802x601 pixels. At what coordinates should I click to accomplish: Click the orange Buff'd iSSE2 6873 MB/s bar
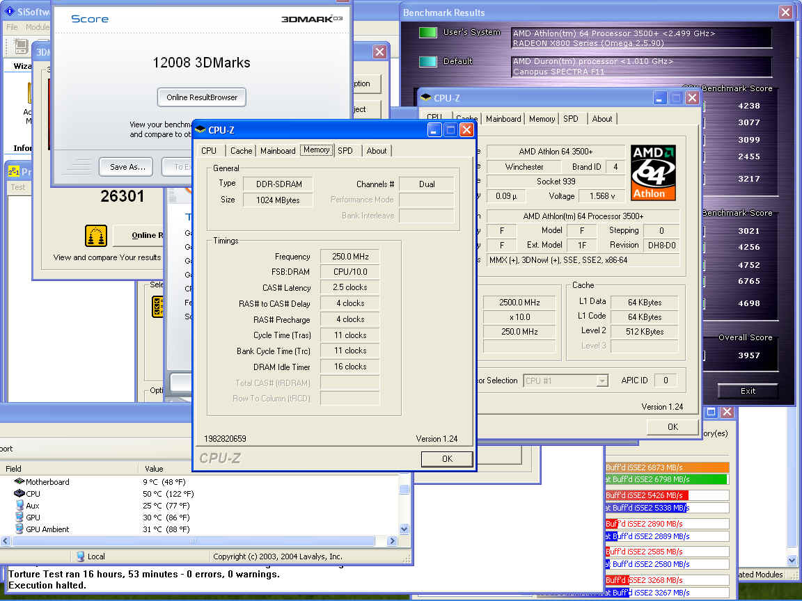[x=666, y=467]
